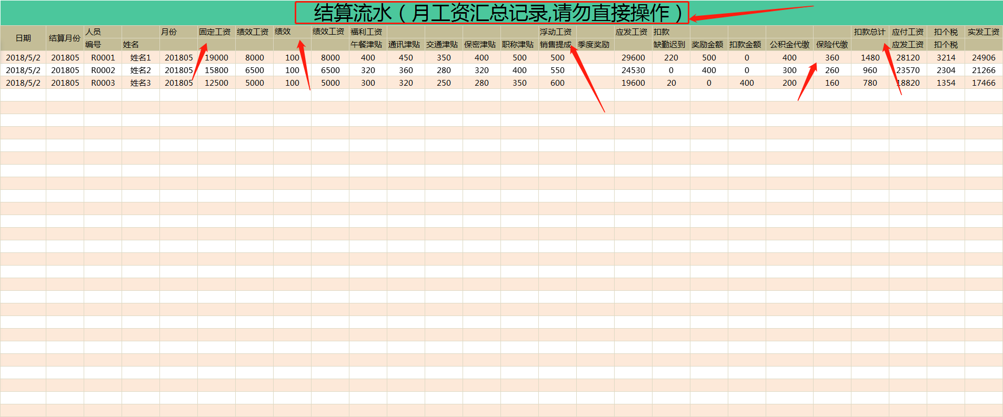1003x417 pixels.
Task: Select the 保险代缴 sub-header
Action: (x=832, y=45)
